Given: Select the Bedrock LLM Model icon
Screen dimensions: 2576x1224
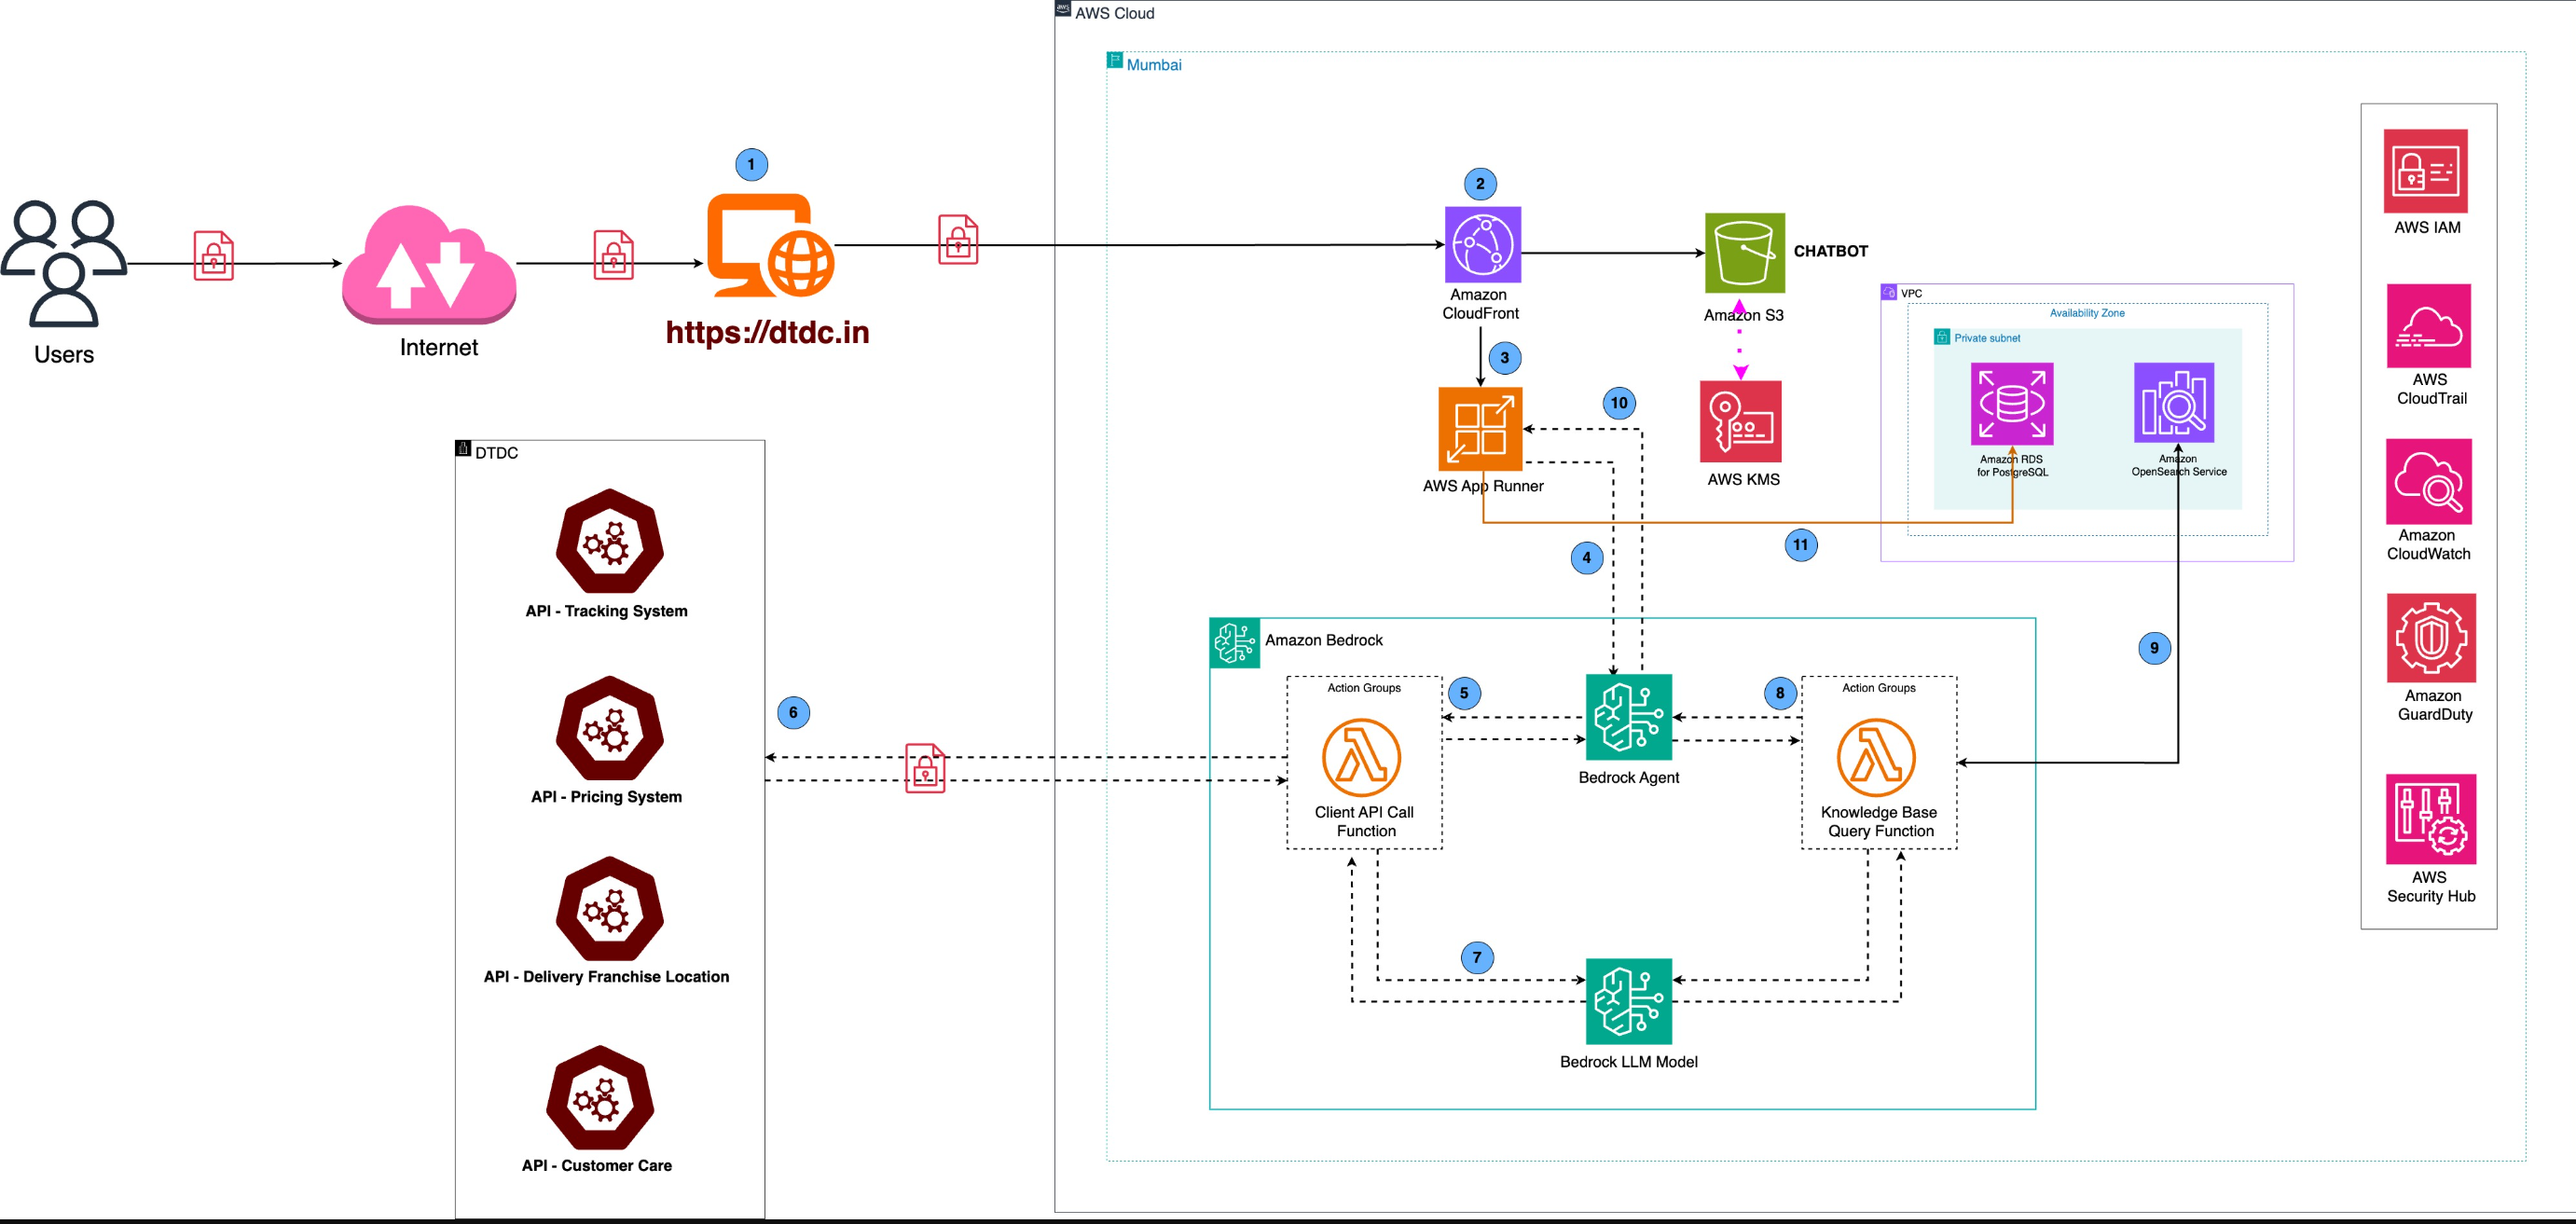Looking at the screenshot, I should (x=1628, y=1001).
